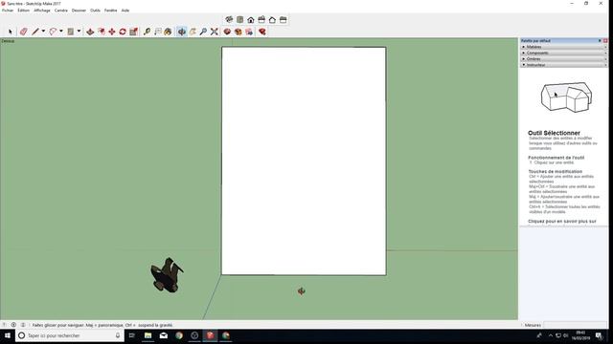Select the pink Eraser tool
The width and height of the screenshot is (613, 344).
point(23,32)
